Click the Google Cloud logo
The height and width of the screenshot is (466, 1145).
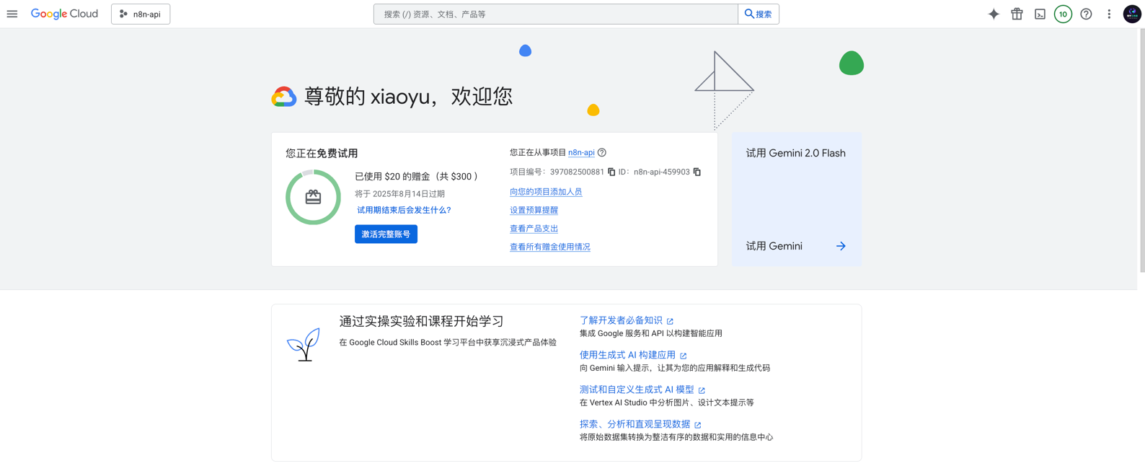point(64,14)
